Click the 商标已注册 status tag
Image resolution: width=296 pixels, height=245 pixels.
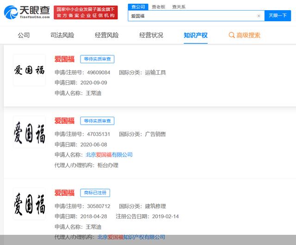95,193
